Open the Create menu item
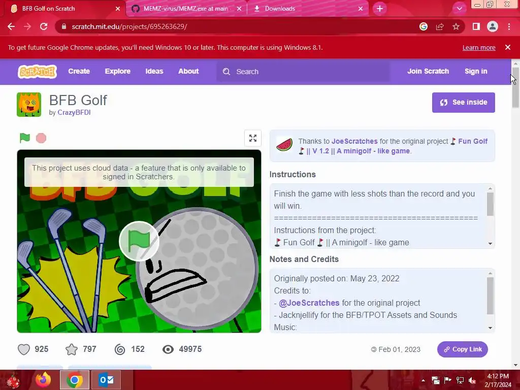 pos(79,71)
